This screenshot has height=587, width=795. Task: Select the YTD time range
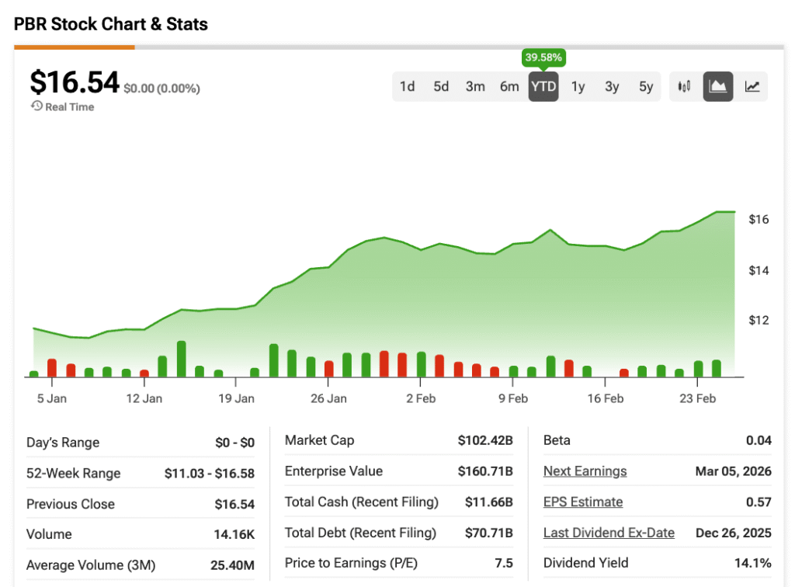(543, 87)
